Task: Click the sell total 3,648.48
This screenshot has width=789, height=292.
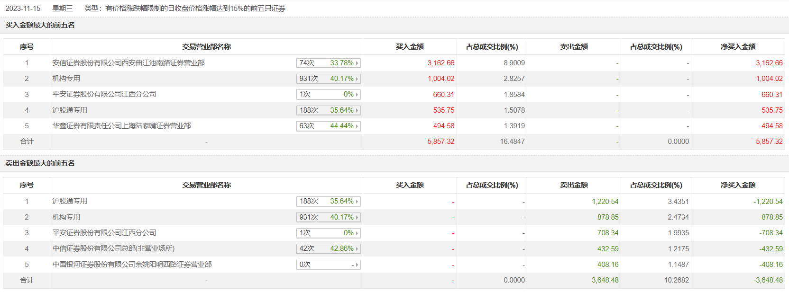Action: point(605,280)
